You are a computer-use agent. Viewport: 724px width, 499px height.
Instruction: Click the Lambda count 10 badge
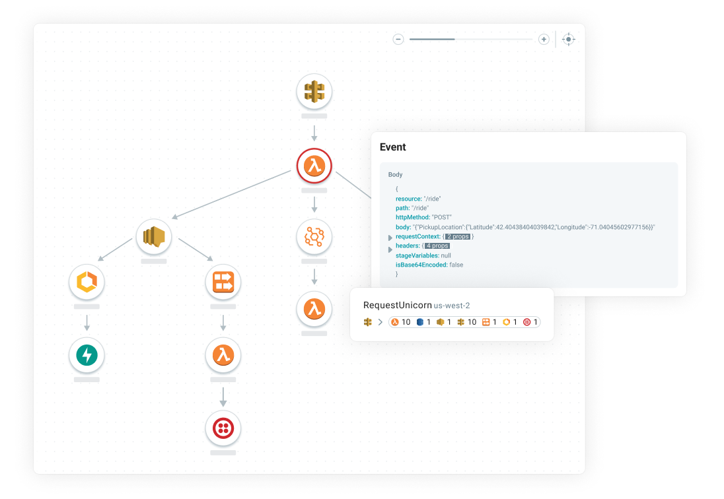[x=401, y=322]
